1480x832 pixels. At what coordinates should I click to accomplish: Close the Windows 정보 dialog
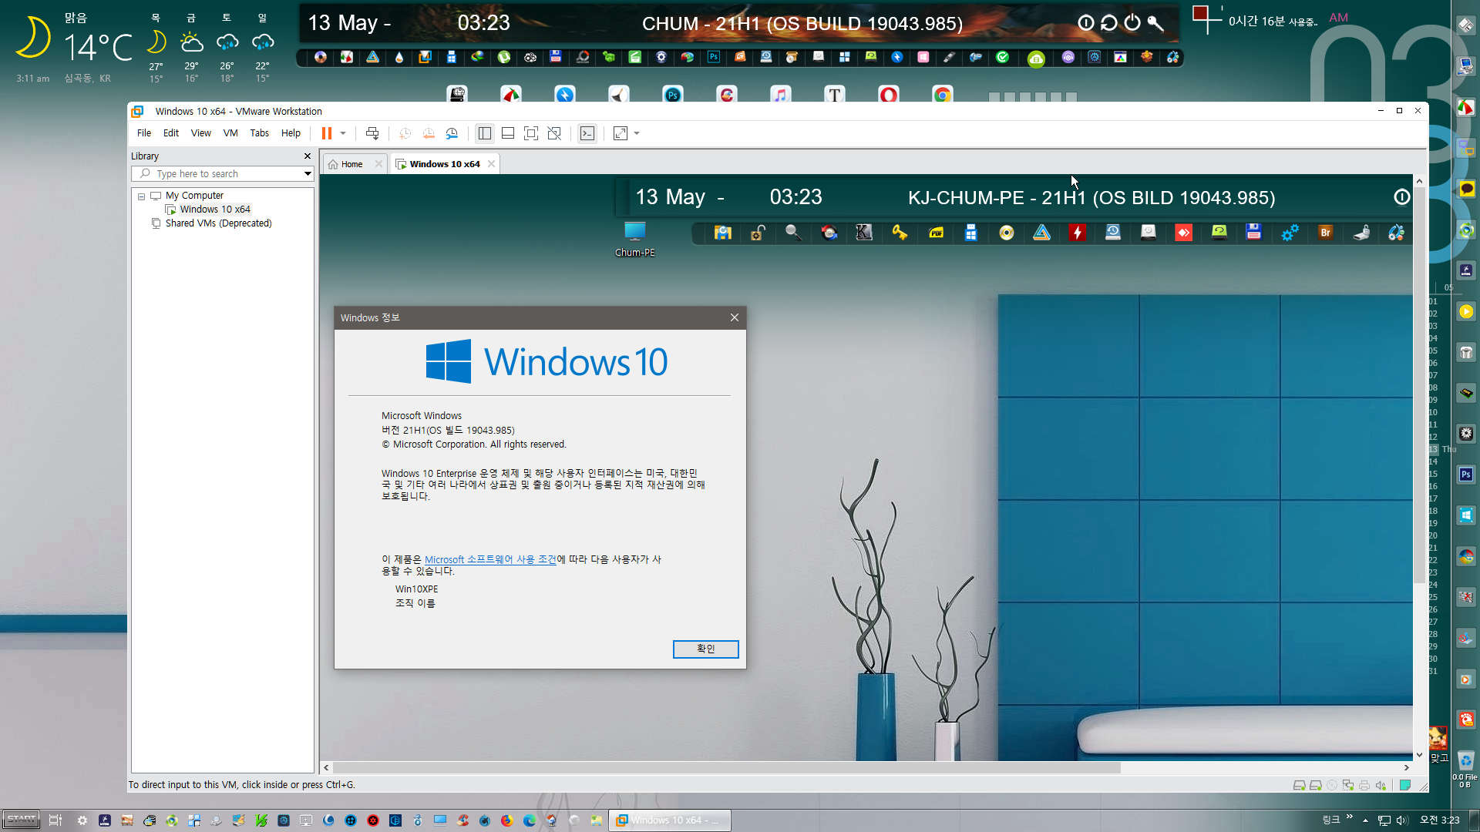pos(735,317)
